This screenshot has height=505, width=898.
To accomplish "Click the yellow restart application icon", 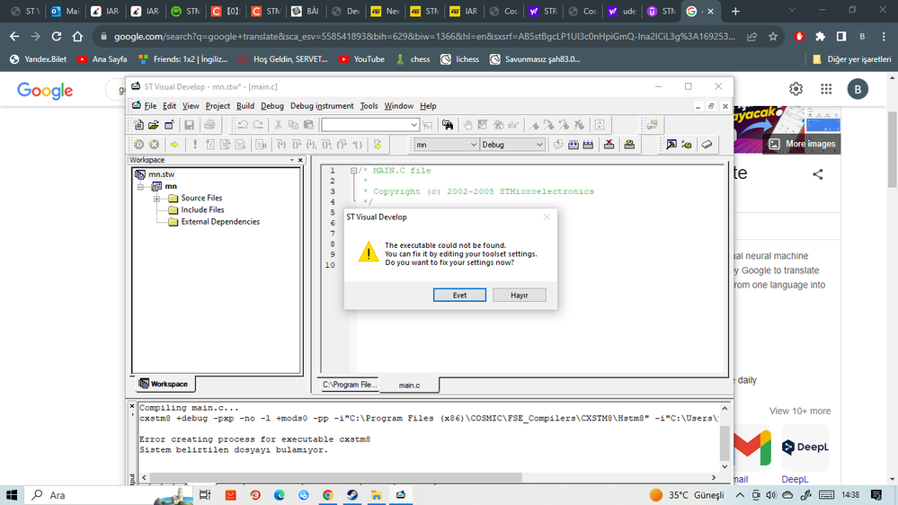I will coord(378,145).
